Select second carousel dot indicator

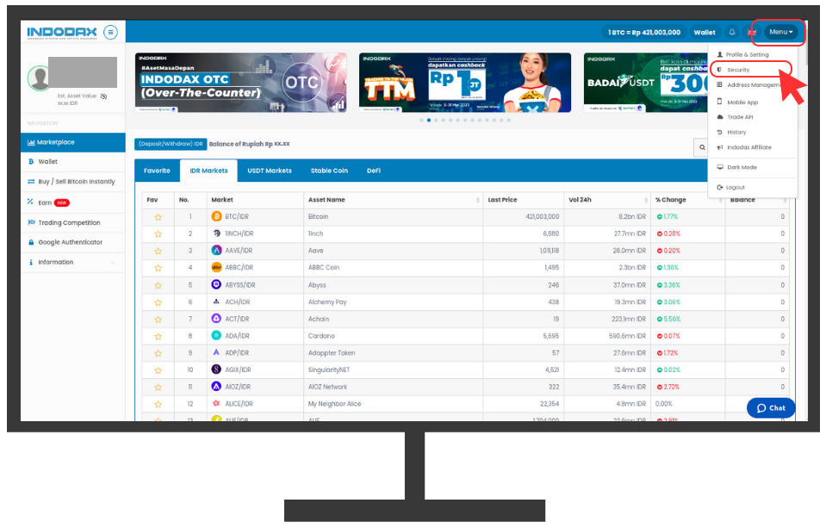(x=429, y=120)
